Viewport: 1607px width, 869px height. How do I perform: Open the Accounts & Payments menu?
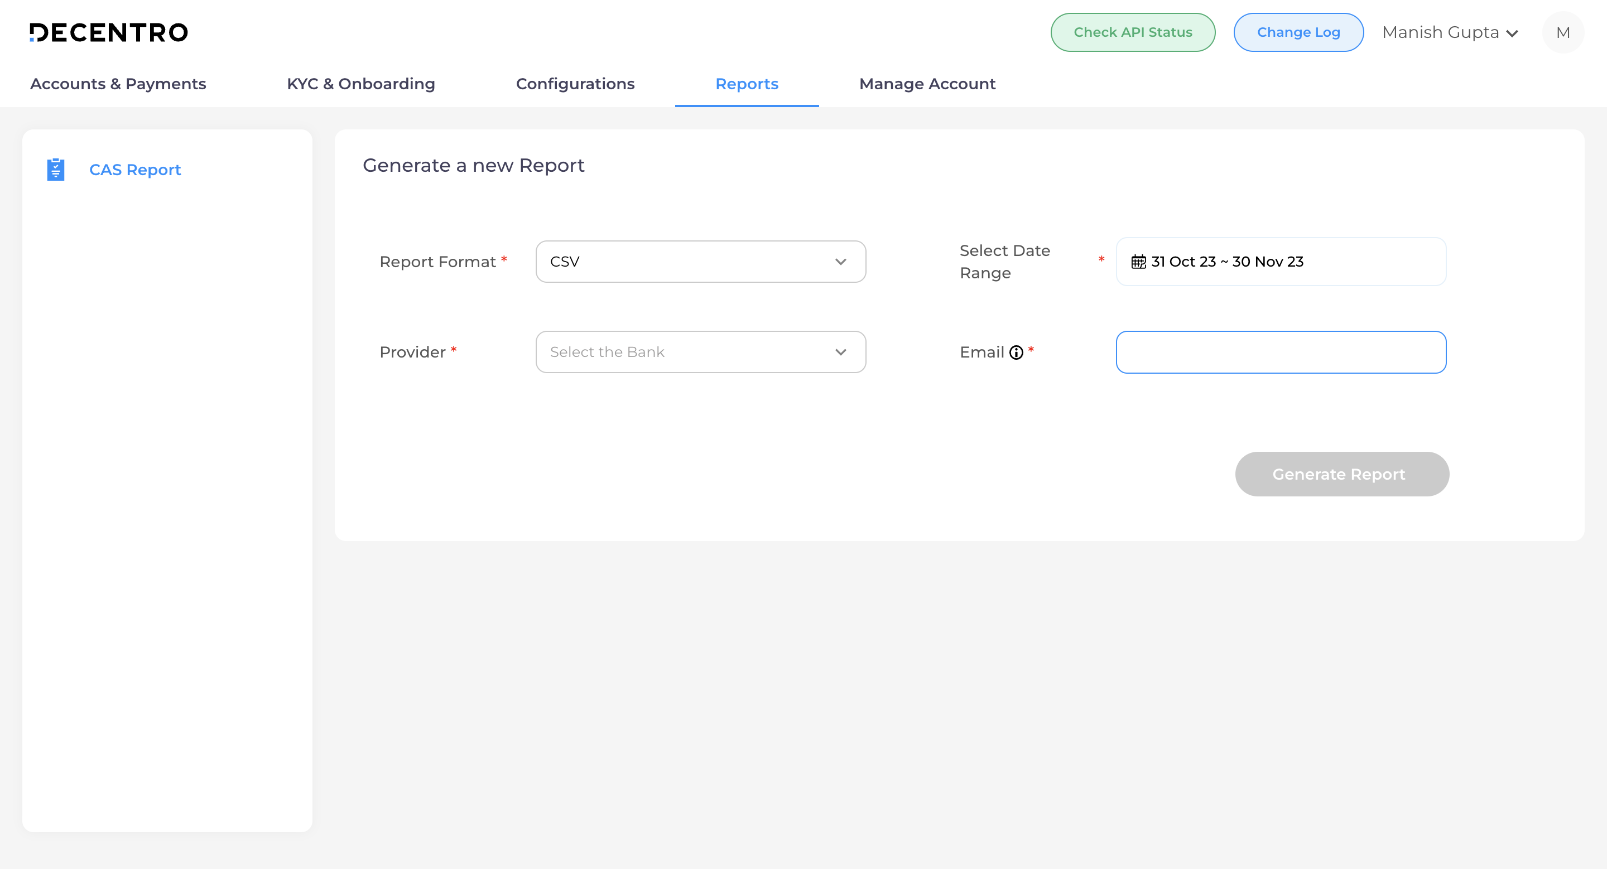click(x=118, y=84)
